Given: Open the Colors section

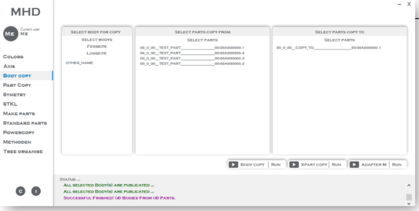Looking at the screenshot, I should coord(13,57).
